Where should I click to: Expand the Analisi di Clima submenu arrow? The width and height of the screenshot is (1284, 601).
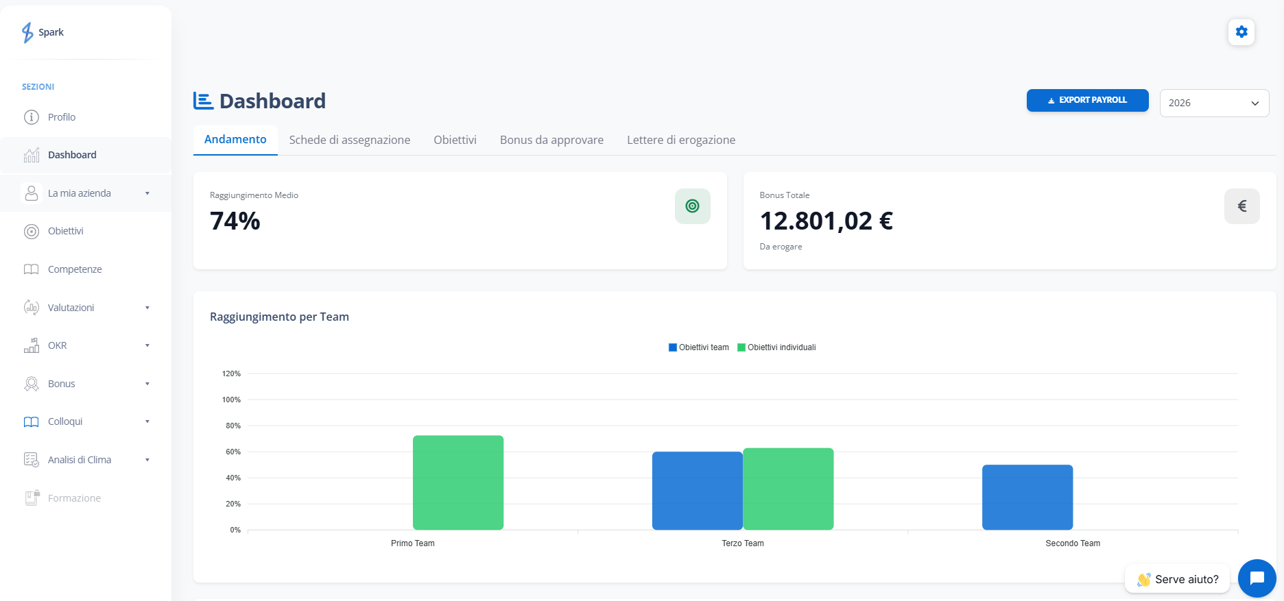[147, 460]
